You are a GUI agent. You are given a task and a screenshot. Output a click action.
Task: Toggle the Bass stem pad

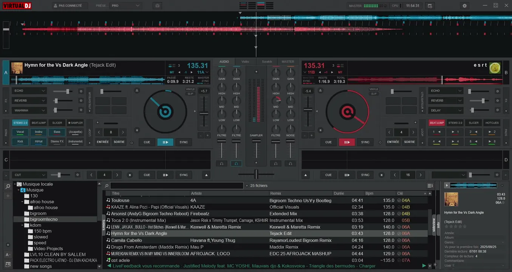pos(57,132)
